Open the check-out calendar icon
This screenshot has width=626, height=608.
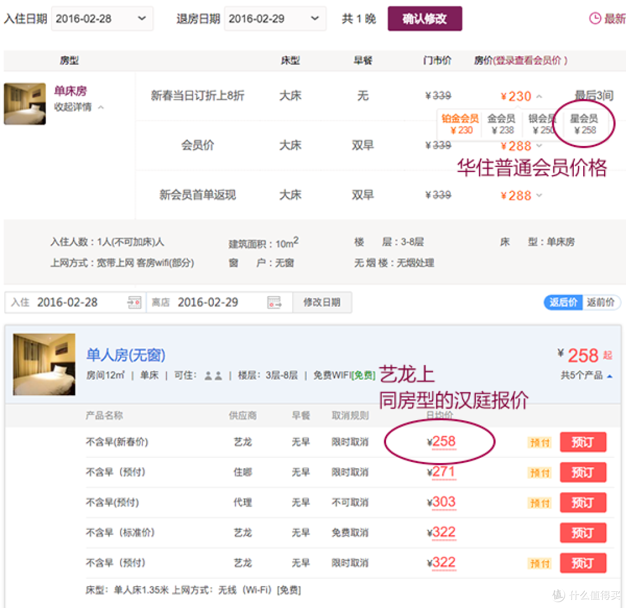tap(274, 302)
